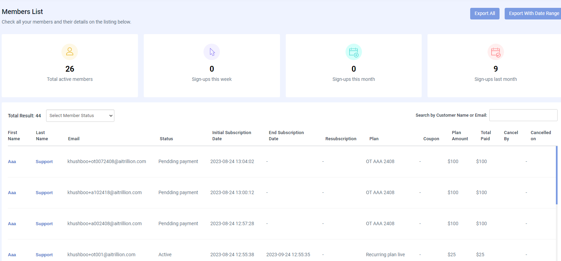Click end date 2023-09-24 12:55:35
This screenshot has width=561, height=261.
(288, 255)
